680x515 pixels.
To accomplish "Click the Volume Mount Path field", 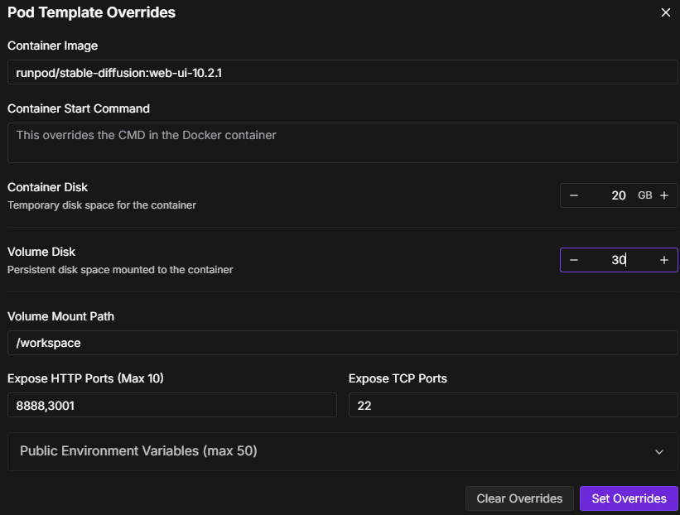I will coord(342,342).
